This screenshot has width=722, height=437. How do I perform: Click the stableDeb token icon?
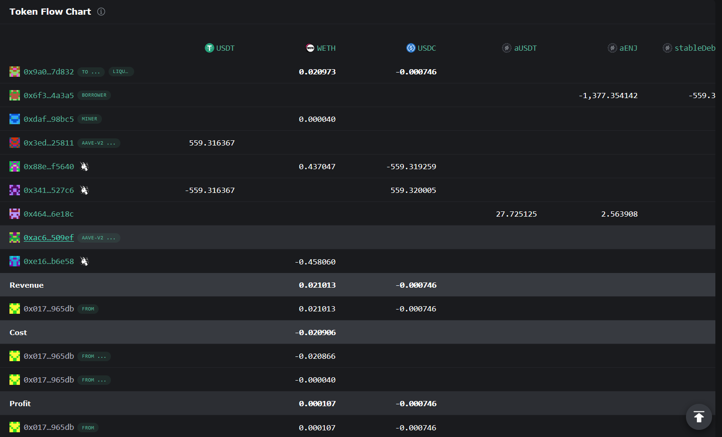pos(667,48)
